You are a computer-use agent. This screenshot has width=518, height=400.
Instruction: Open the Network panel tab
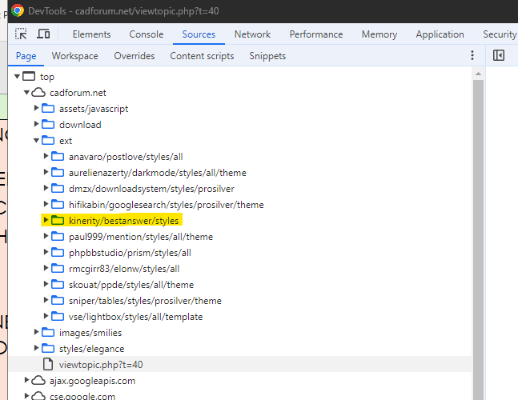pos(252,34)
